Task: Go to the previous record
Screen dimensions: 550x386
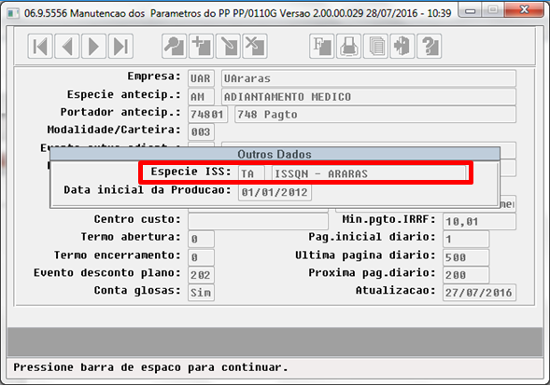Action: point(67,46)
